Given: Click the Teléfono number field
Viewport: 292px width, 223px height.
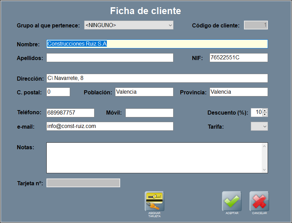Looking at the screenshot, I should (x=70, y=113).
